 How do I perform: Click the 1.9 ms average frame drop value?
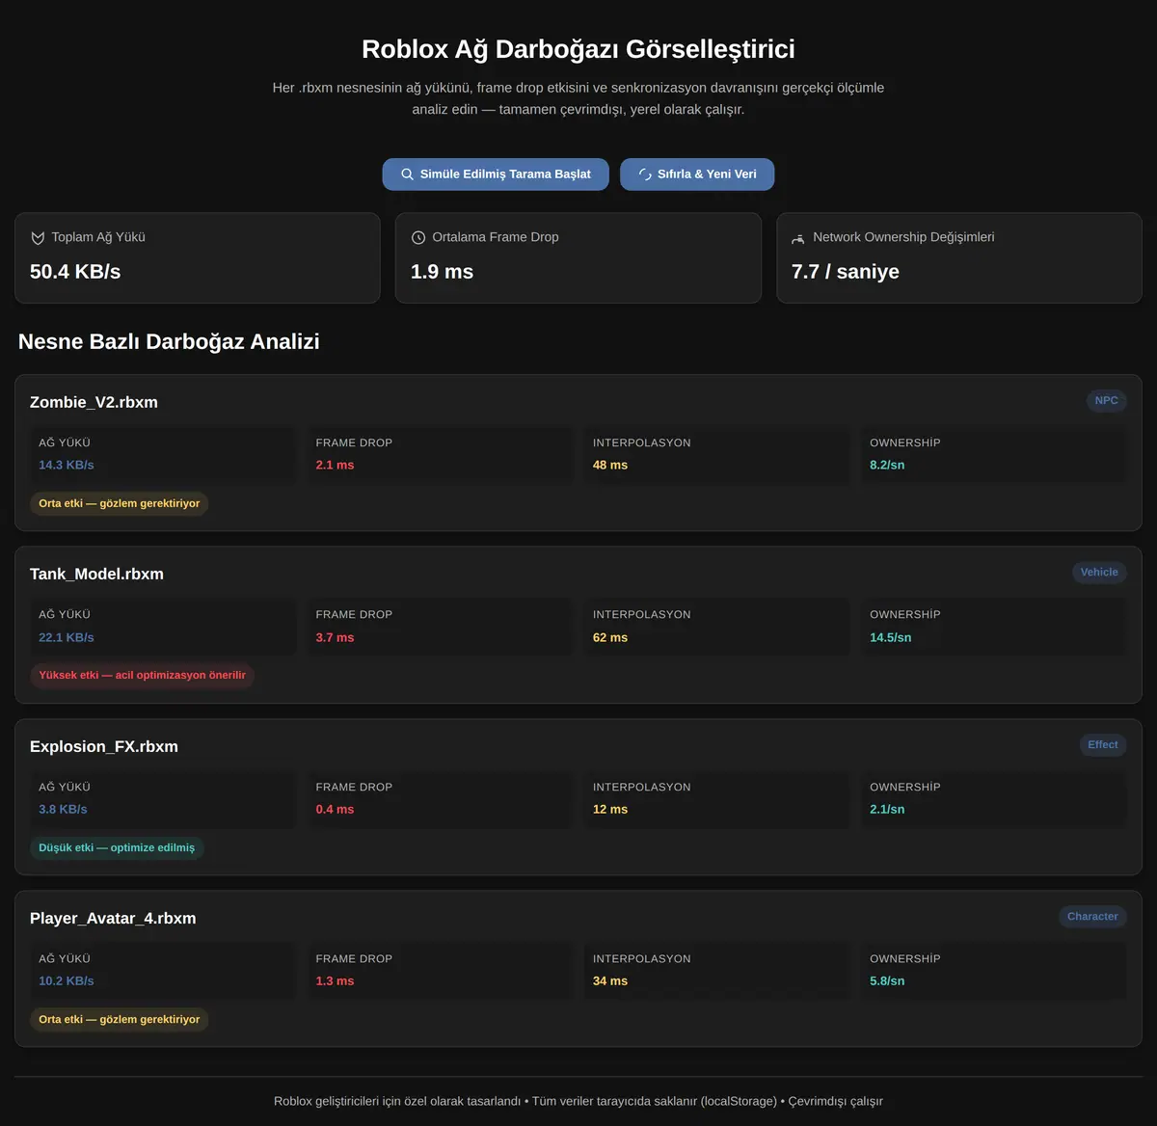(x=442, y=272)
